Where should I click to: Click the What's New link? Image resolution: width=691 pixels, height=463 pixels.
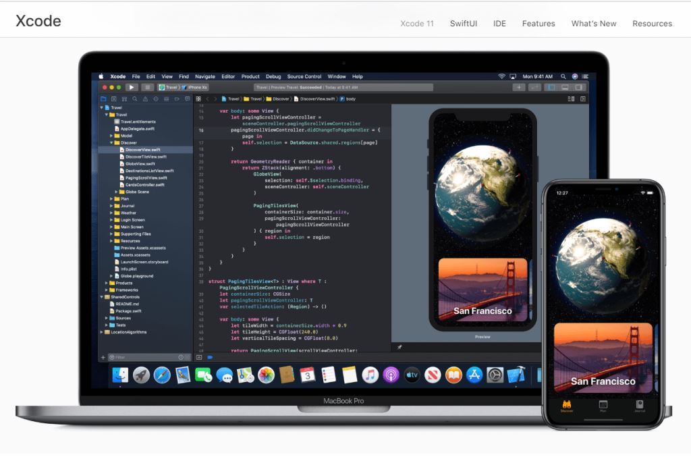point(594,24)
